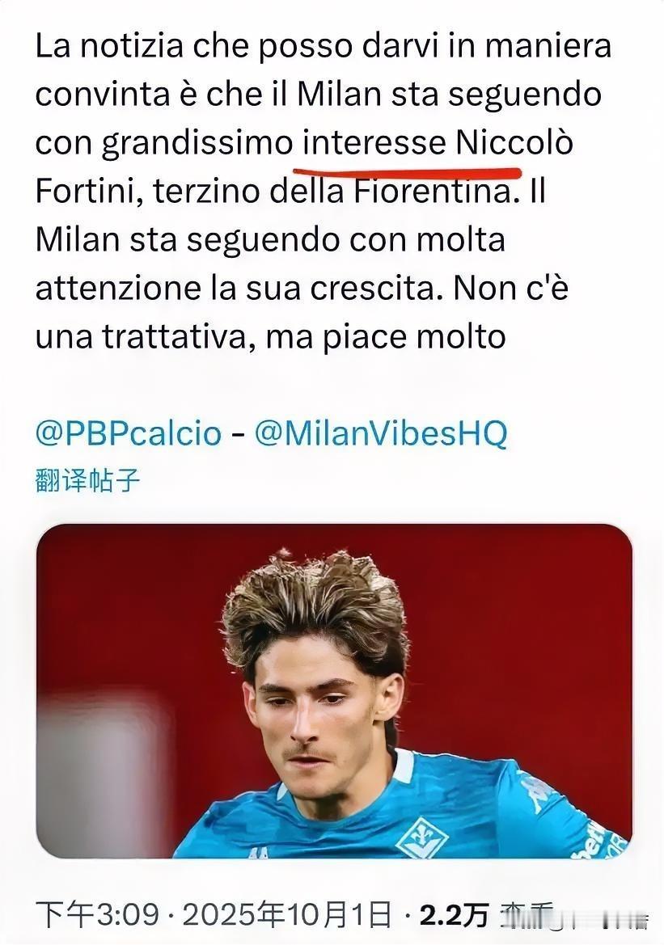The height and width of the screenshot is (945, 664).
Task: Tap the 2025年10月1日 post date
Action: tap(287, 915)
